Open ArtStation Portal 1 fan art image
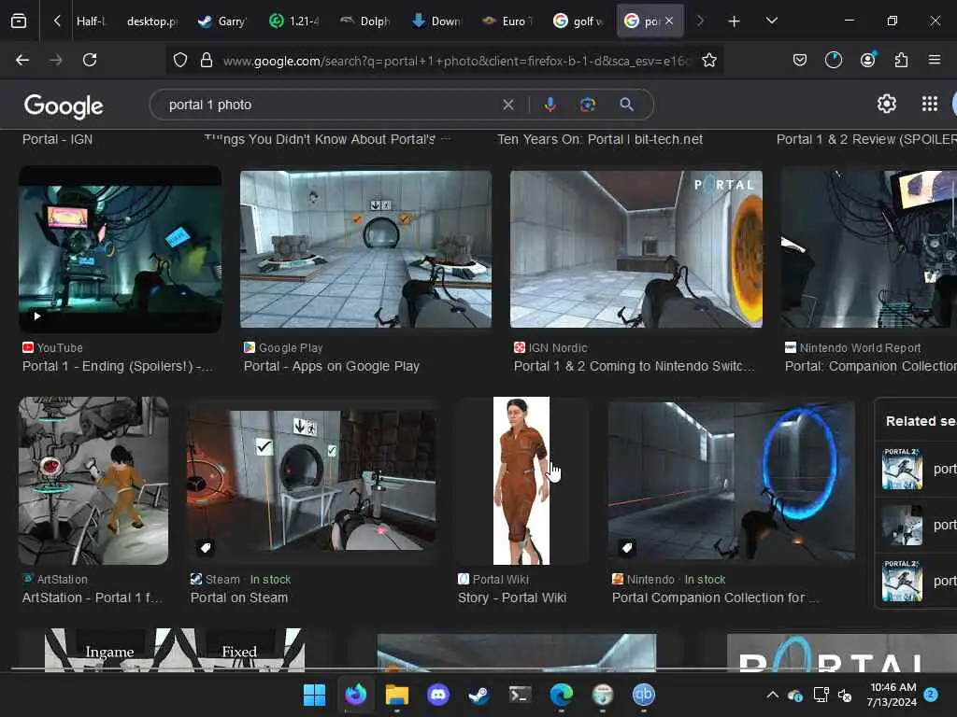The image size is (957, 717). pos(93,481)
